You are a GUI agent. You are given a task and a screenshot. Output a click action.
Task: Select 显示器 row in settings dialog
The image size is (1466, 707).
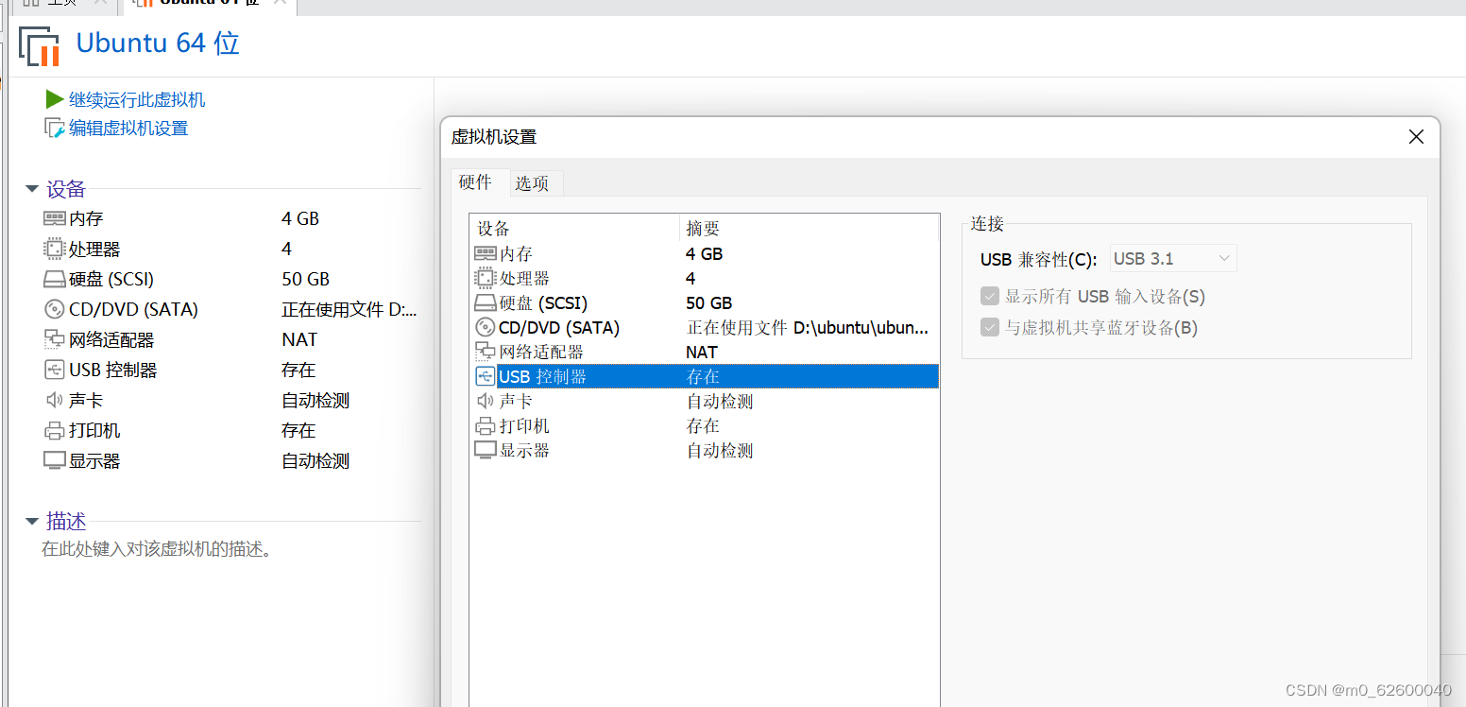(705, 451)
